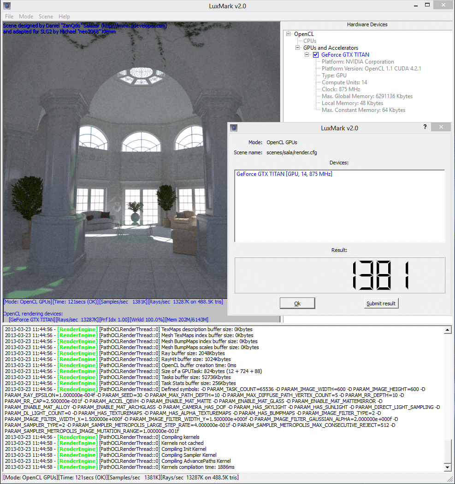Select 'Clock: 875 MHz' tree row
Viewport: 455px width, 484px height.
pyautogui.click(x=341, y=89)
